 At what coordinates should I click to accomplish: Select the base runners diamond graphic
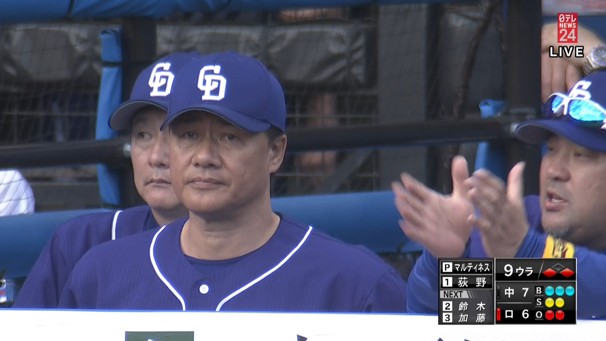558,271
